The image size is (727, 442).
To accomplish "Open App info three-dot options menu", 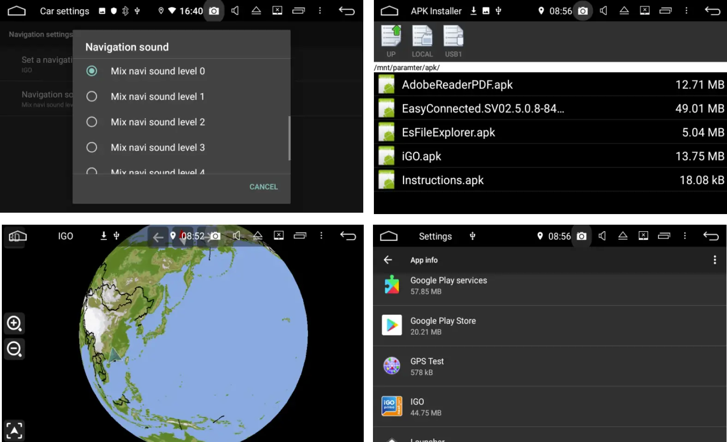I will pos(715,260).
